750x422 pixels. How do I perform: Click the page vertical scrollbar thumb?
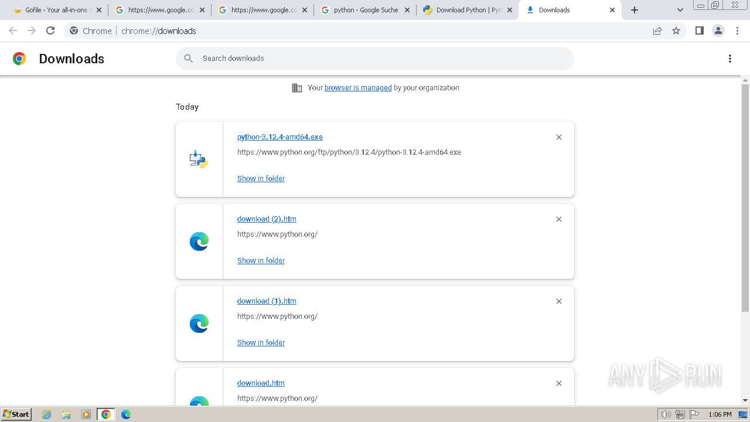tap(745, 198)
